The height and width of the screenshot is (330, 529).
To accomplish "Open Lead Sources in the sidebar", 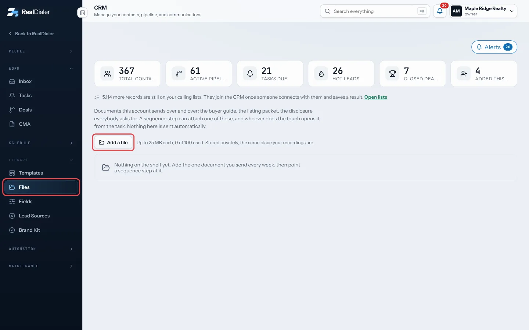I will click(x=41, y=216).
